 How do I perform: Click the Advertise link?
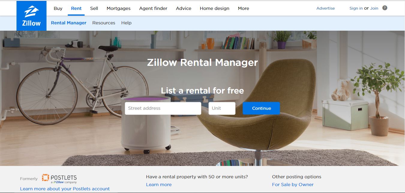(x=325, y=8)
